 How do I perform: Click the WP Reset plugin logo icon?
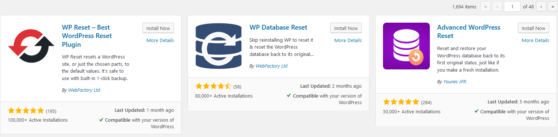31,46
